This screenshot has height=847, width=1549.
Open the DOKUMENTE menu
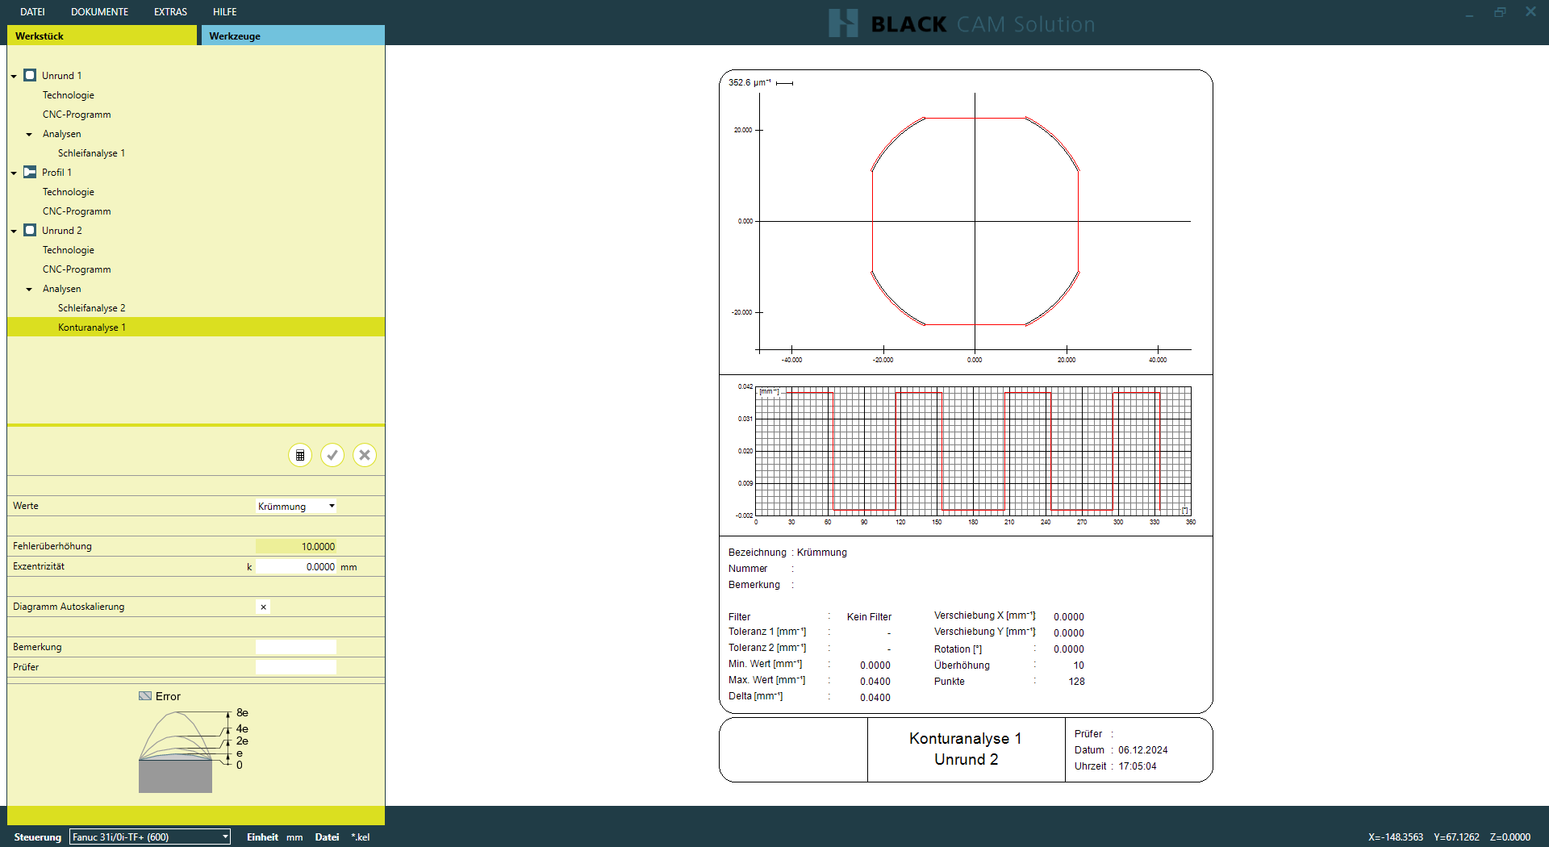99,12
